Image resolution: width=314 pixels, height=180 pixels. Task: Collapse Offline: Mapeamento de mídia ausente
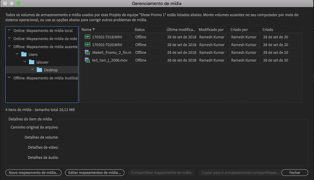(x=9, y=46)
